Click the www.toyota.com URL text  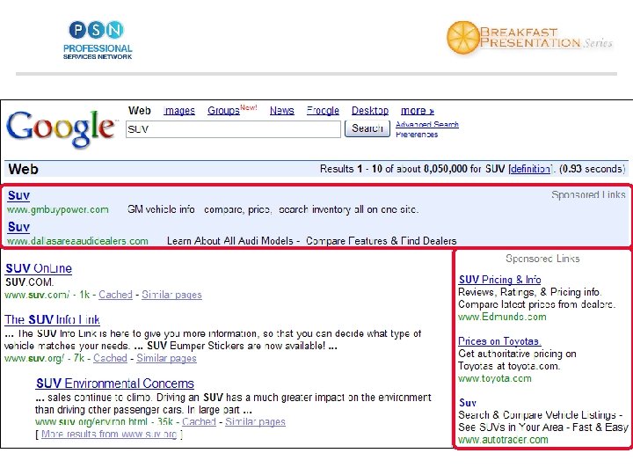[495, 378]
